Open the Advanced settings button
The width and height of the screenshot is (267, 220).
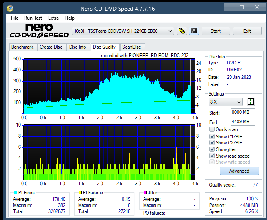tap(240, 171)
